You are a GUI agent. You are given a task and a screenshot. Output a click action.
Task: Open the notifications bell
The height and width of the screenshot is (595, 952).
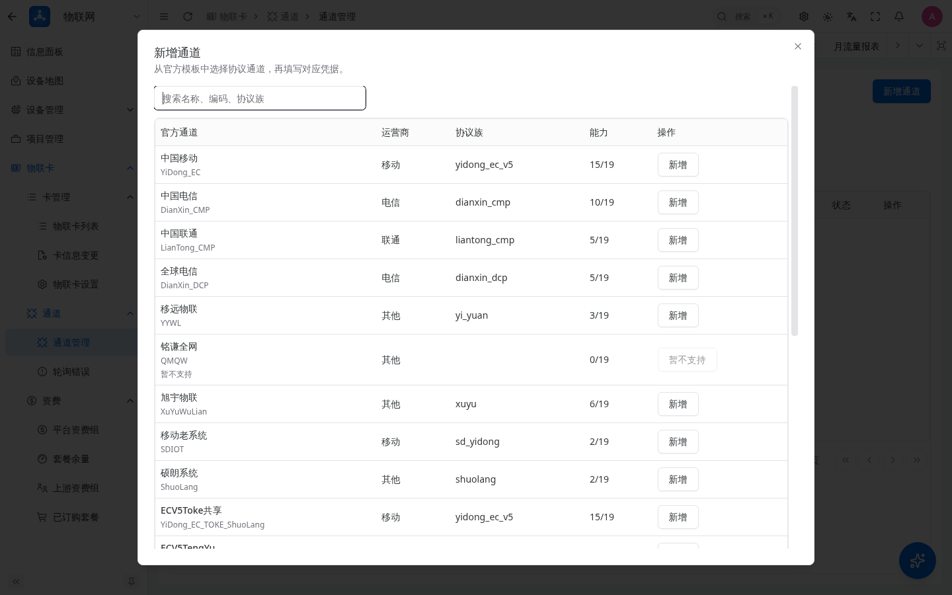tap(899, 17)
